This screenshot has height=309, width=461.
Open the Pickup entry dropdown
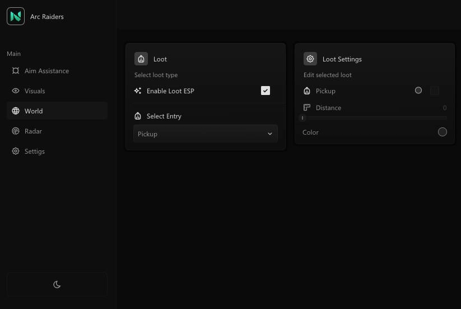pos(205,134)
